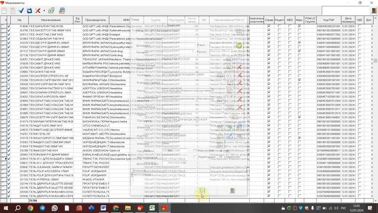Focus the search field at top right
This screenshot has width=378, height=213.
(346, 11)
